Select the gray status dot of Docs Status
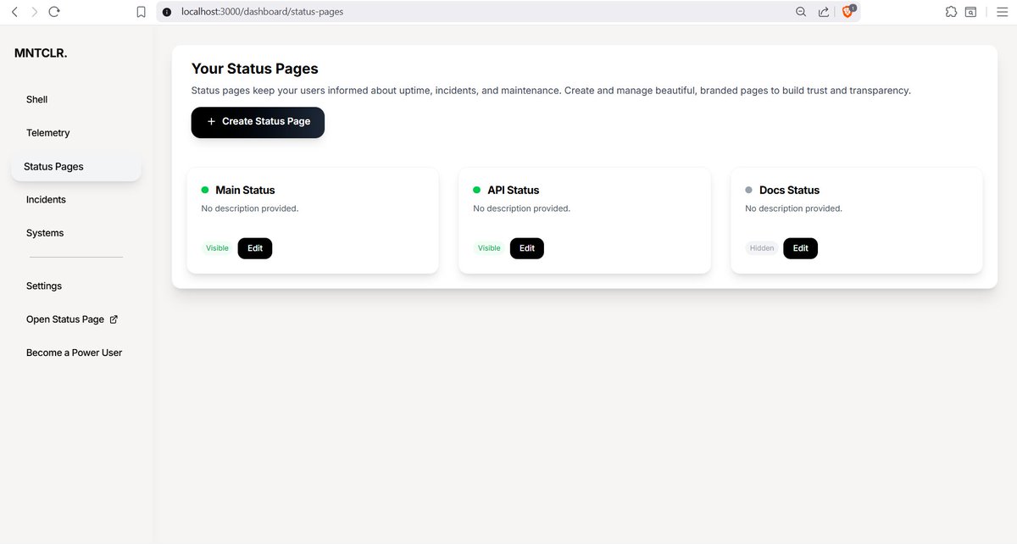1017x544 pixels. [x=748, y=190]
